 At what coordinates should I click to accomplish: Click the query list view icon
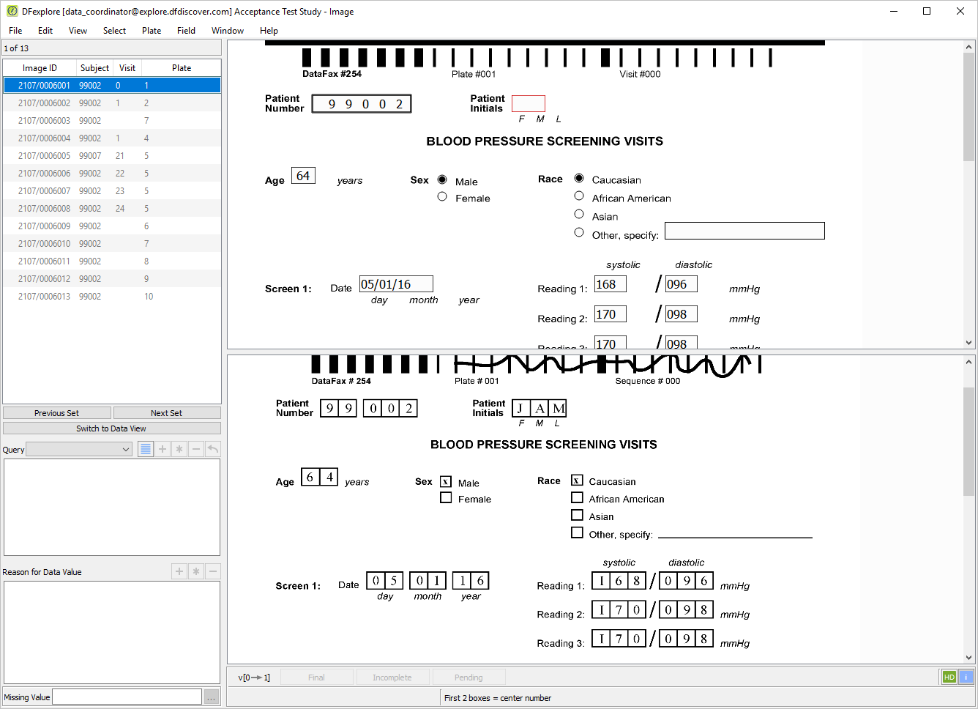pyautogui.click(x=146, y=449)
